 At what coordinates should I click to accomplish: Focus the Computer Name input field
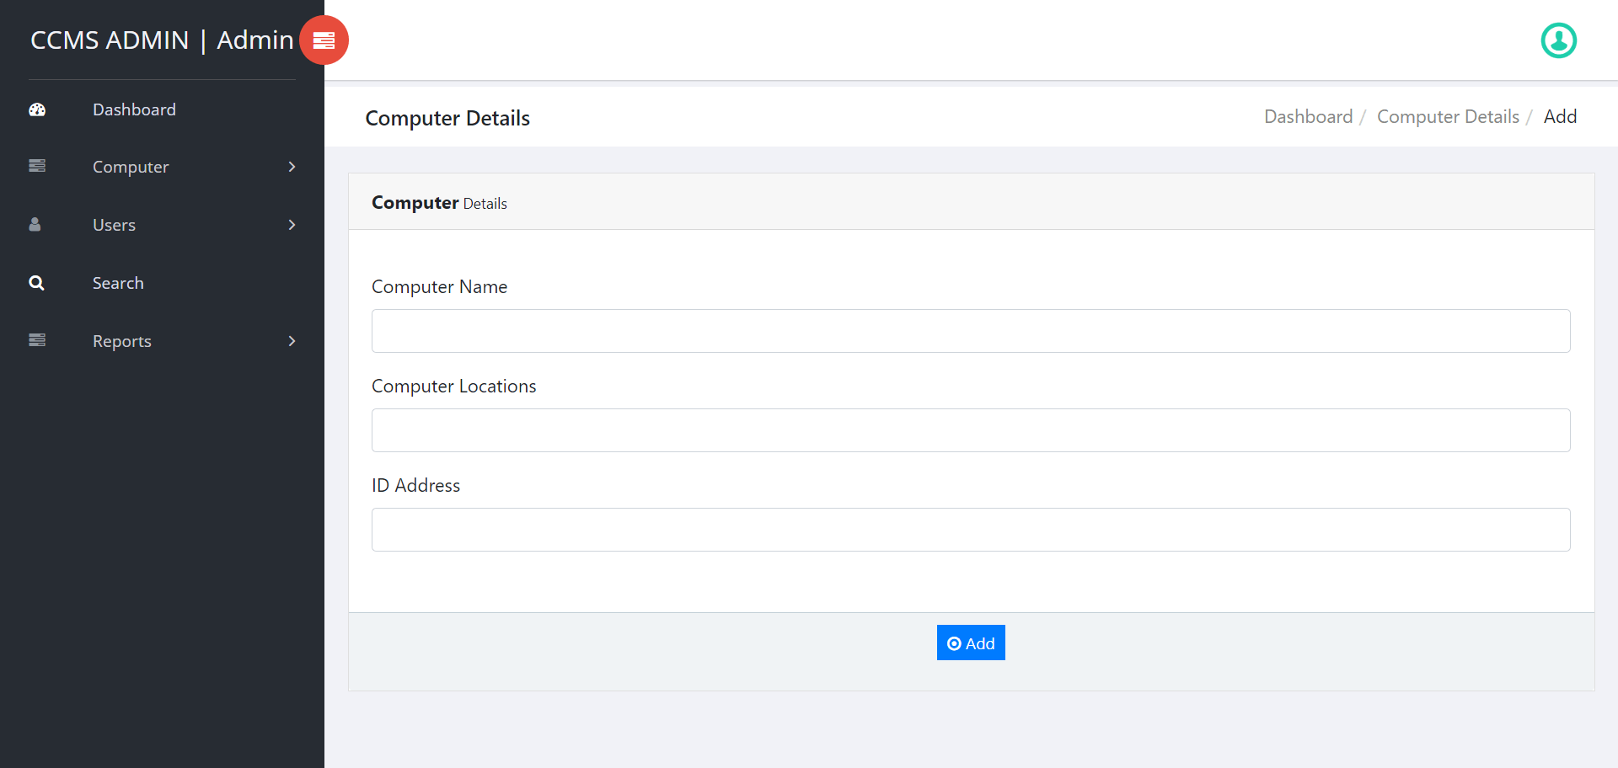point(971,331)
